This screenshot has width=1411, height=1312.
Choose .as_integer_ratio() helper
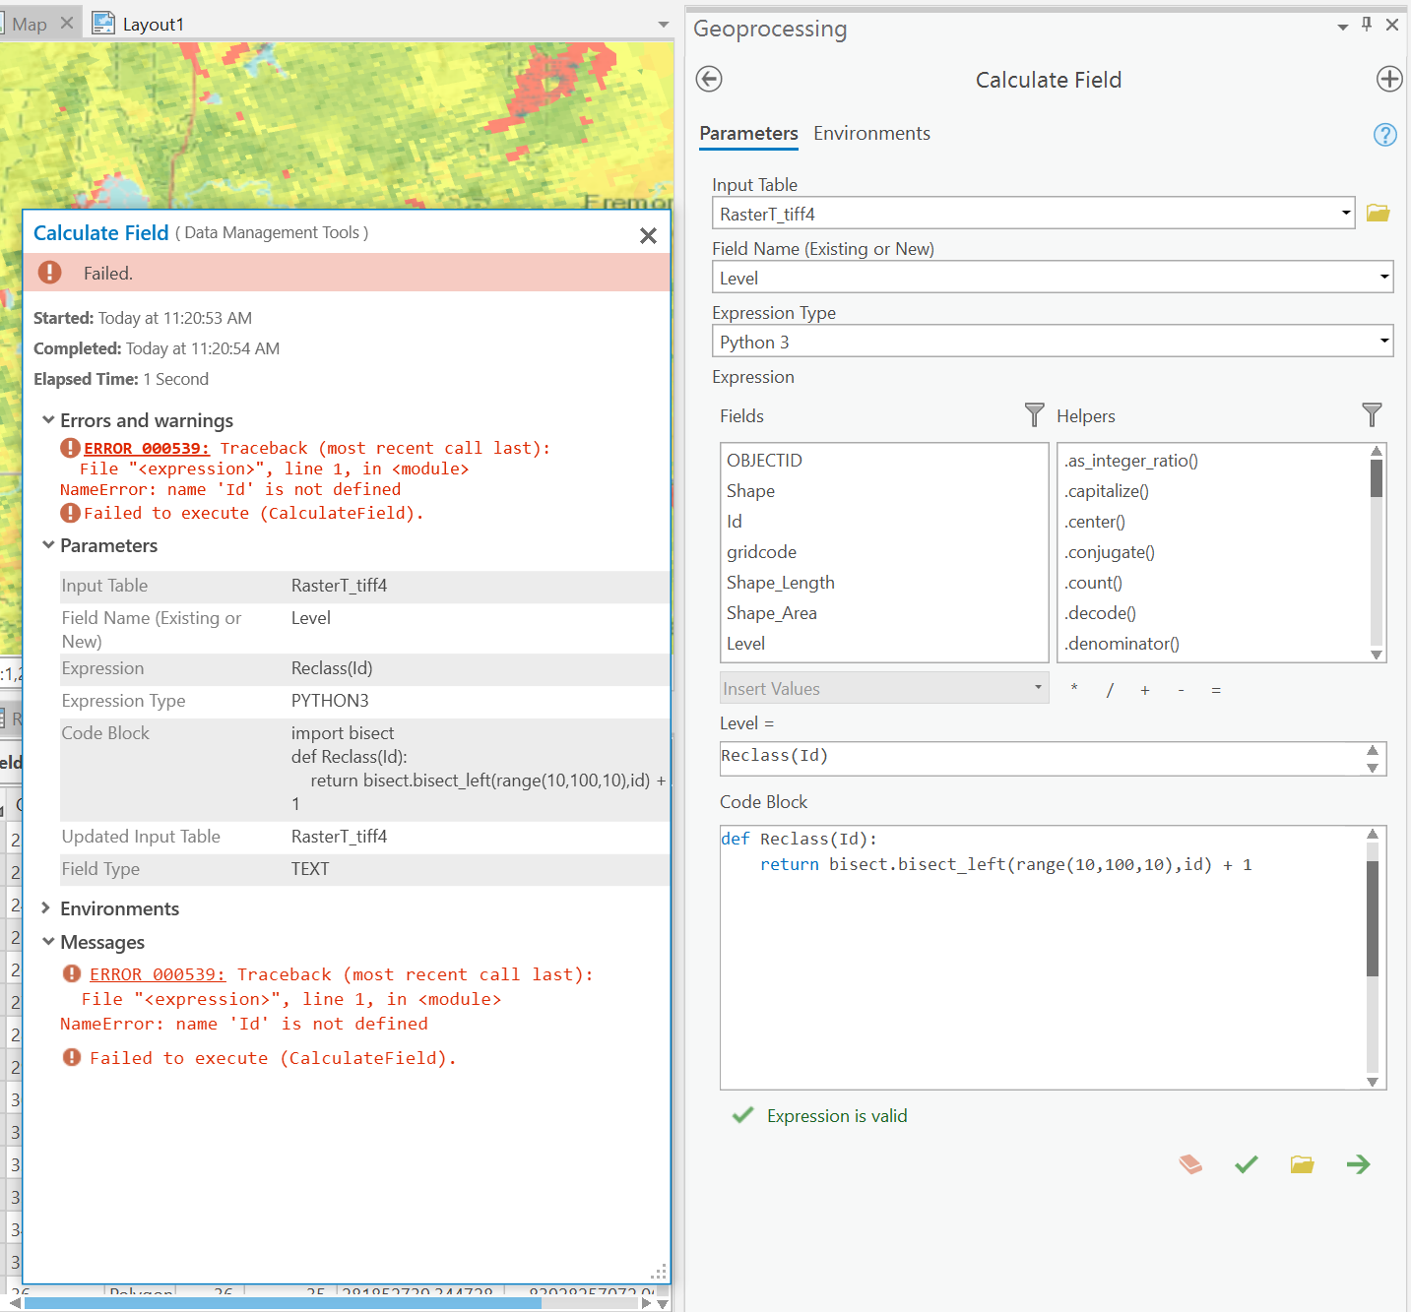1130,461
